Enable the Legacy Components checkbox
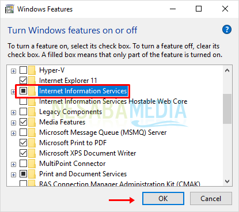This screenshot has height=212, width=239. [24, 111]
